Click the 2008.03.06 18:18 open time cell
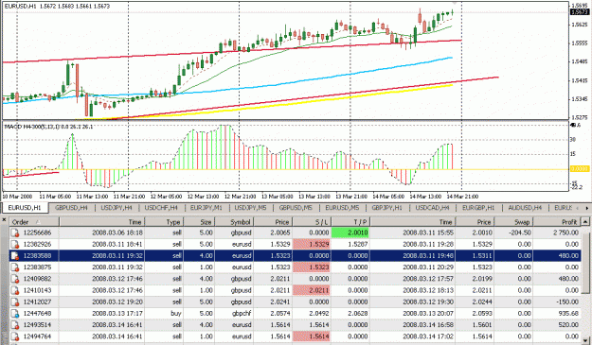Viewport: 592px width, 345px height. [x=117, y=233]
